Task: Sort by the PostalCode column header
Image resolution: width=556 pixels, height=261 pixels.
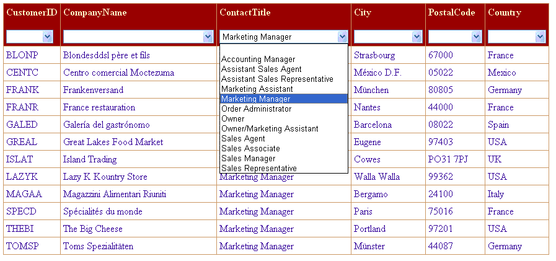Action: (x=451, y=12)
